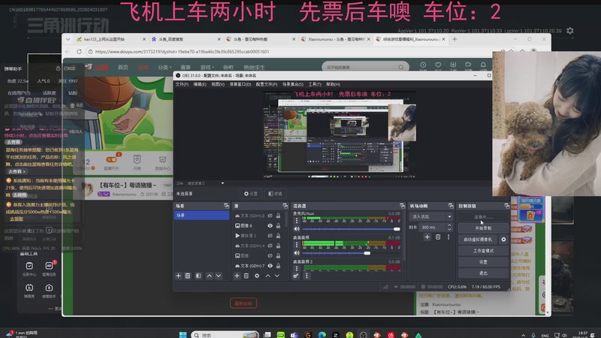Open OBS 工具(T) menu

coord(315,84)
